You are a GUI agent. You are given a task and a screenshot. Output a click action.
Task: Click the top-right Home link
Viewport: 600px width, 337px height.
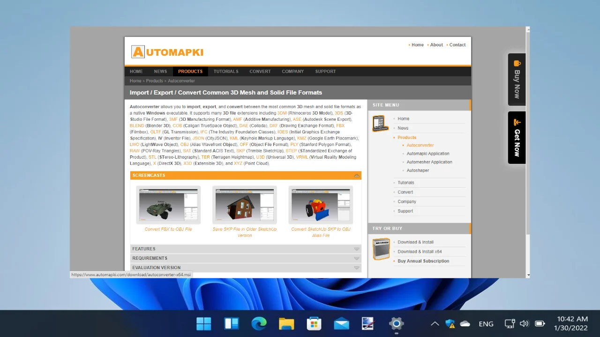pos(418,45)
